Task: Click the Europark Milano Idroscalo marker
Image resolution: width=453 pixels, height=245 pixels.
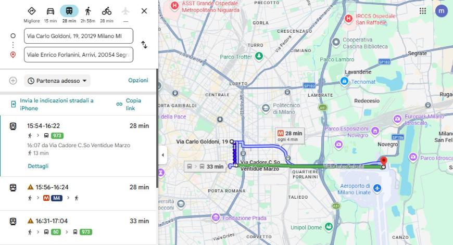Action: coord(397,119)
